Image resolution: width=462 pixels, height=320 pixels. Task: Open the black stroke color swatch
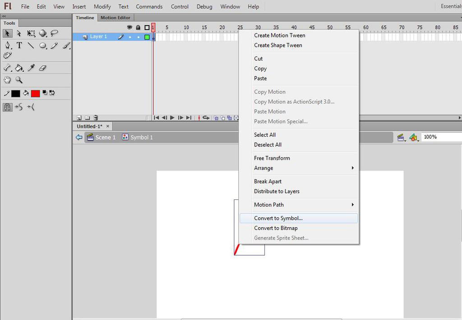[x=16, y=94]
